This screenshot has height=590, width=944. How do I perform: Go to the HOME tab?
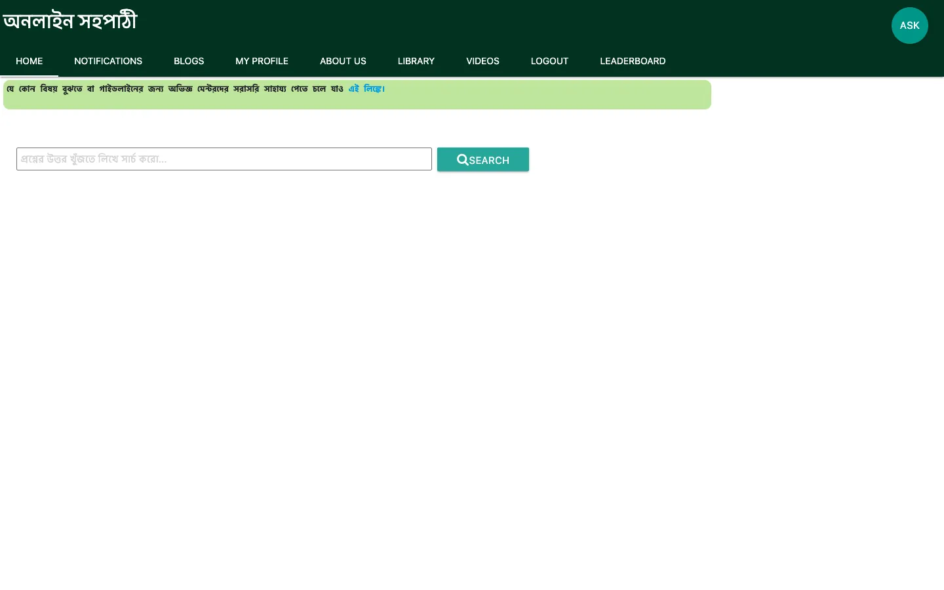(x=29, y=61)
